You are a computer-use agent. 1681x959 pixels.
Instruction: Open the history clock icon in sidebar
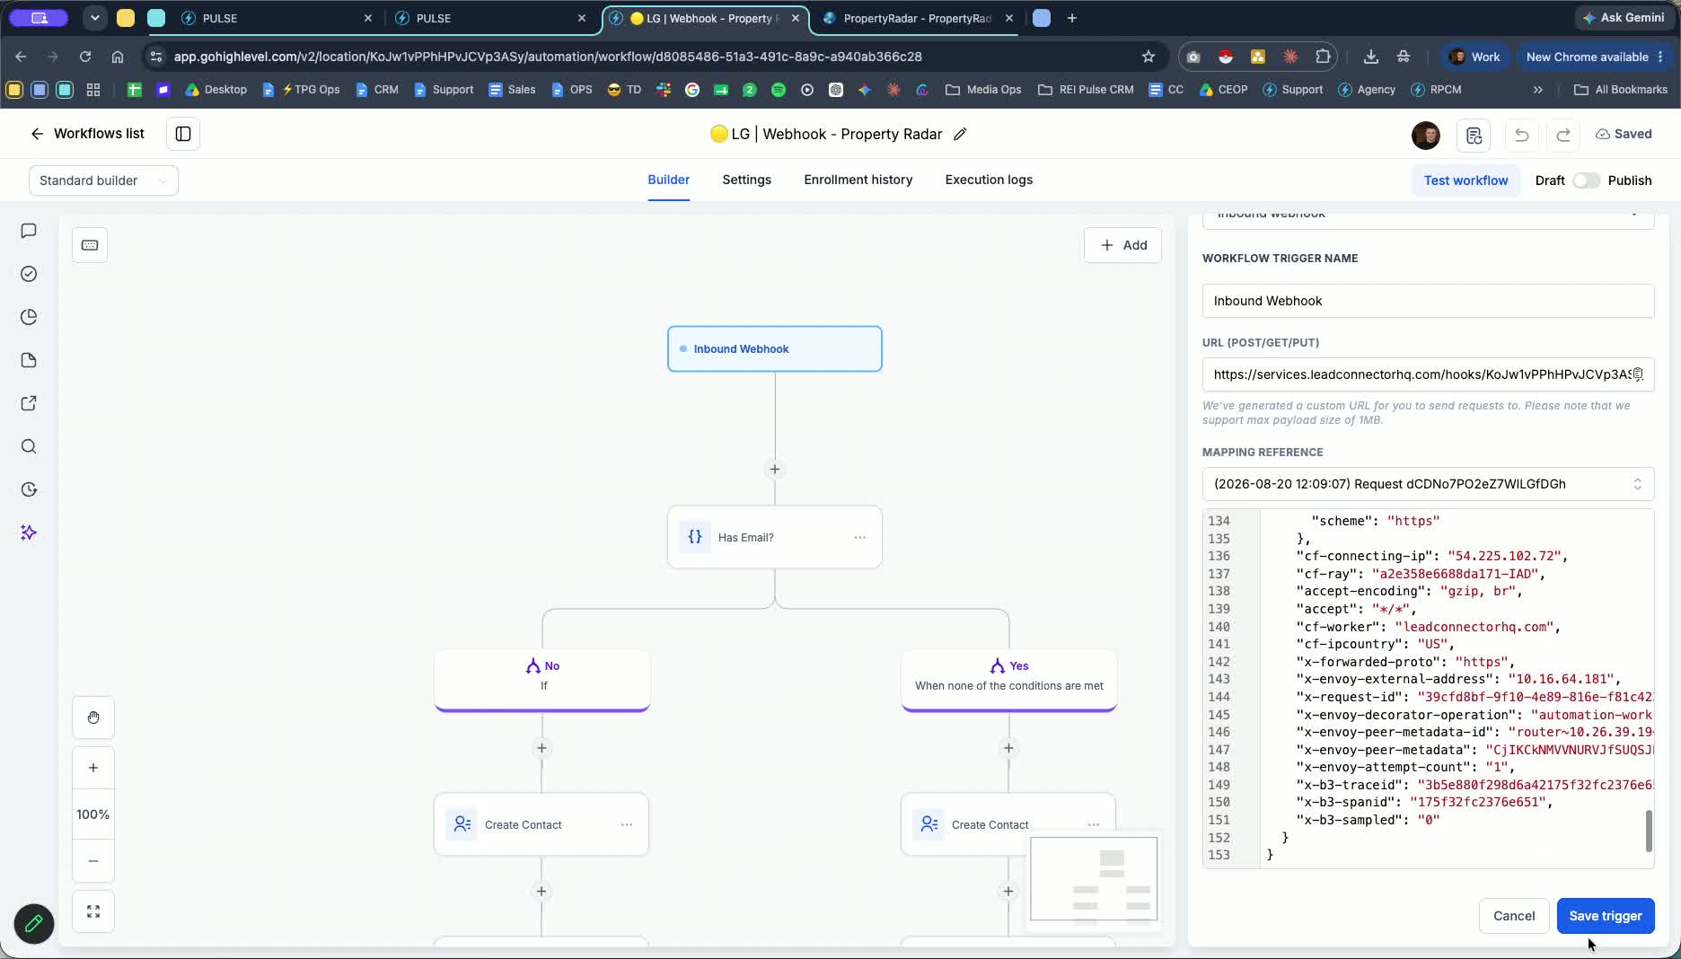(x=29, y=489)
